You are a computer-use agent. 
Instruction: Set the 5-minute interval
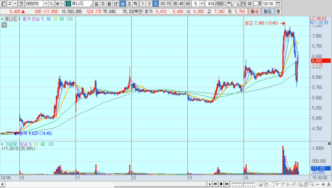click(x=155, y=3)
